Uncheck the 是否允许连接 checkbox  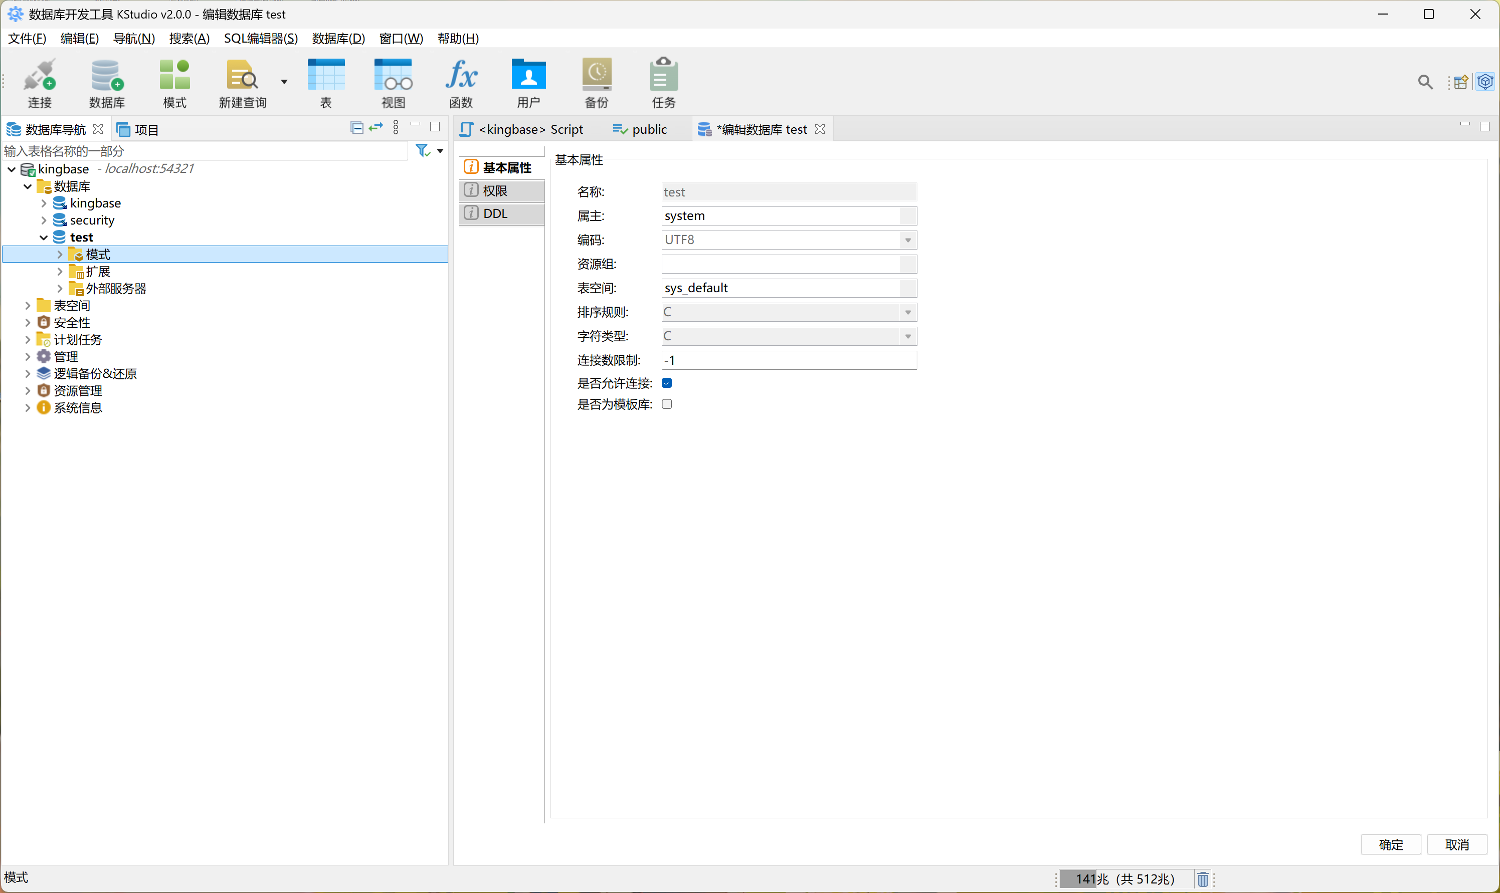tap(667, 383)
